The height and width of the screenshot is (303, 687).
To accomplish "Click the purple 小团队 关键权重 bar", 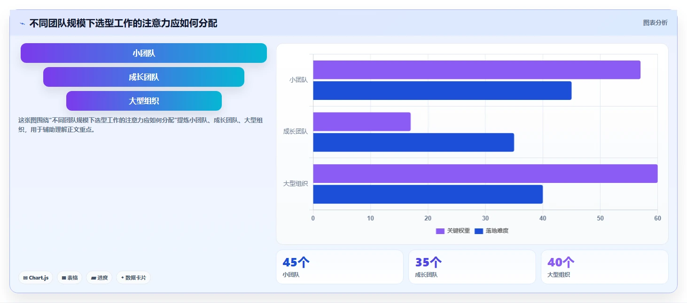I will 476,69.
